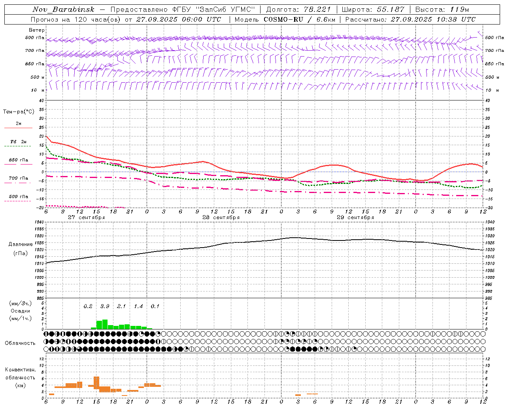Select the (мм/3ч.) precipitation unit label
This screenshot has width=506, height=405.
point(21,303)
